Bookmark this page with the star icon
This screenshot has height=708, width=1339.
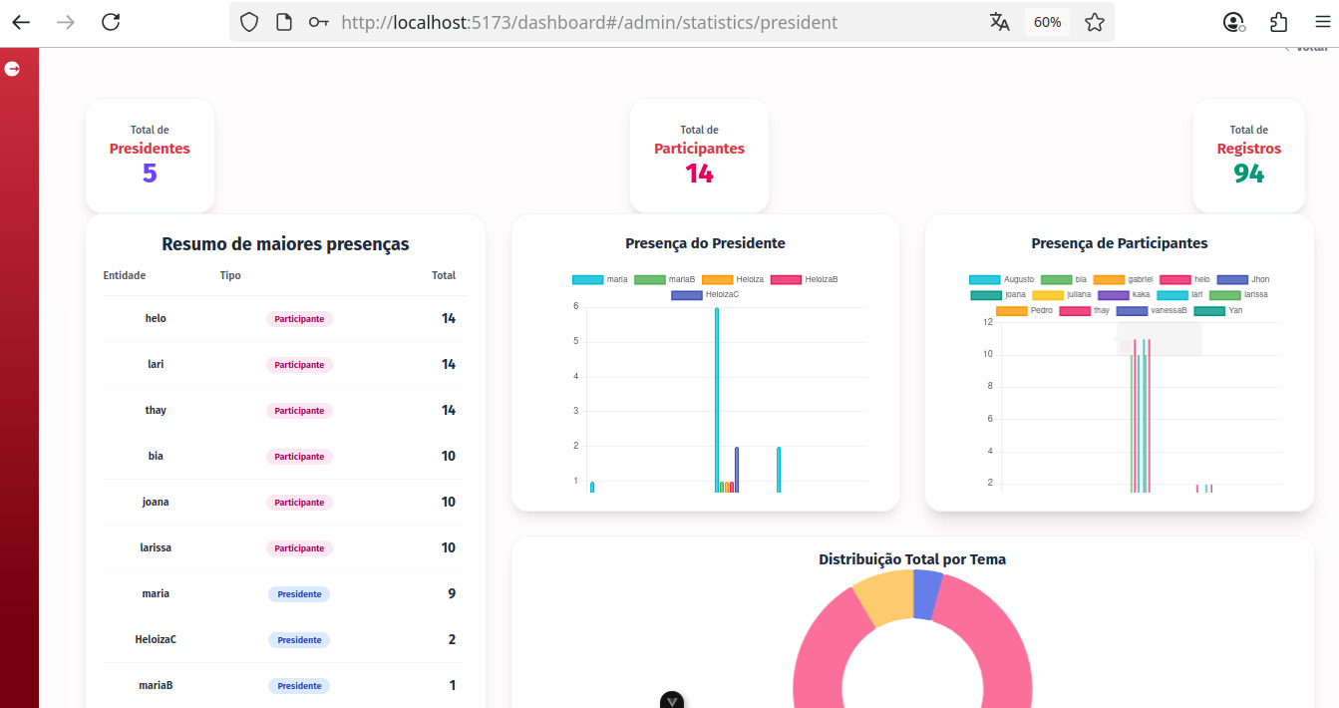[1094, 22]
